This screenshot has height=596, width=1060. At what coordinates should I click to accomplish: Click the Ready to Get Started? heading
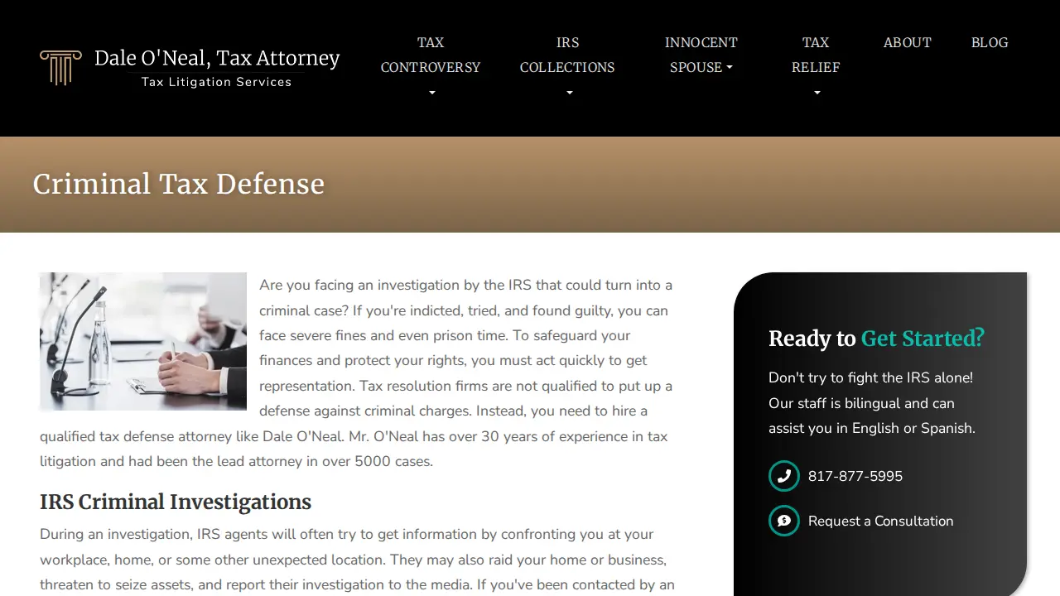pyautogui.click(x=876, y=338)
